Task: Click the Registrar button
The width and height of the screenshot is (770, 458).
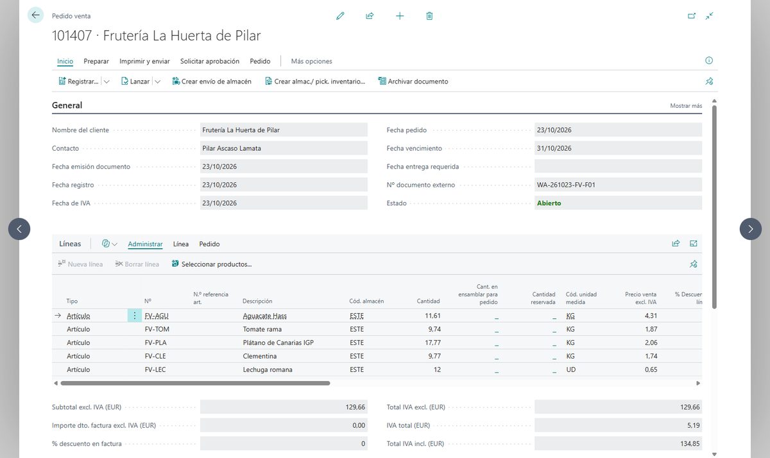Action: [x=78, y=81]
